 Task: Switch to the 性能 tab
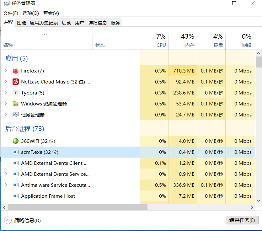21,23
